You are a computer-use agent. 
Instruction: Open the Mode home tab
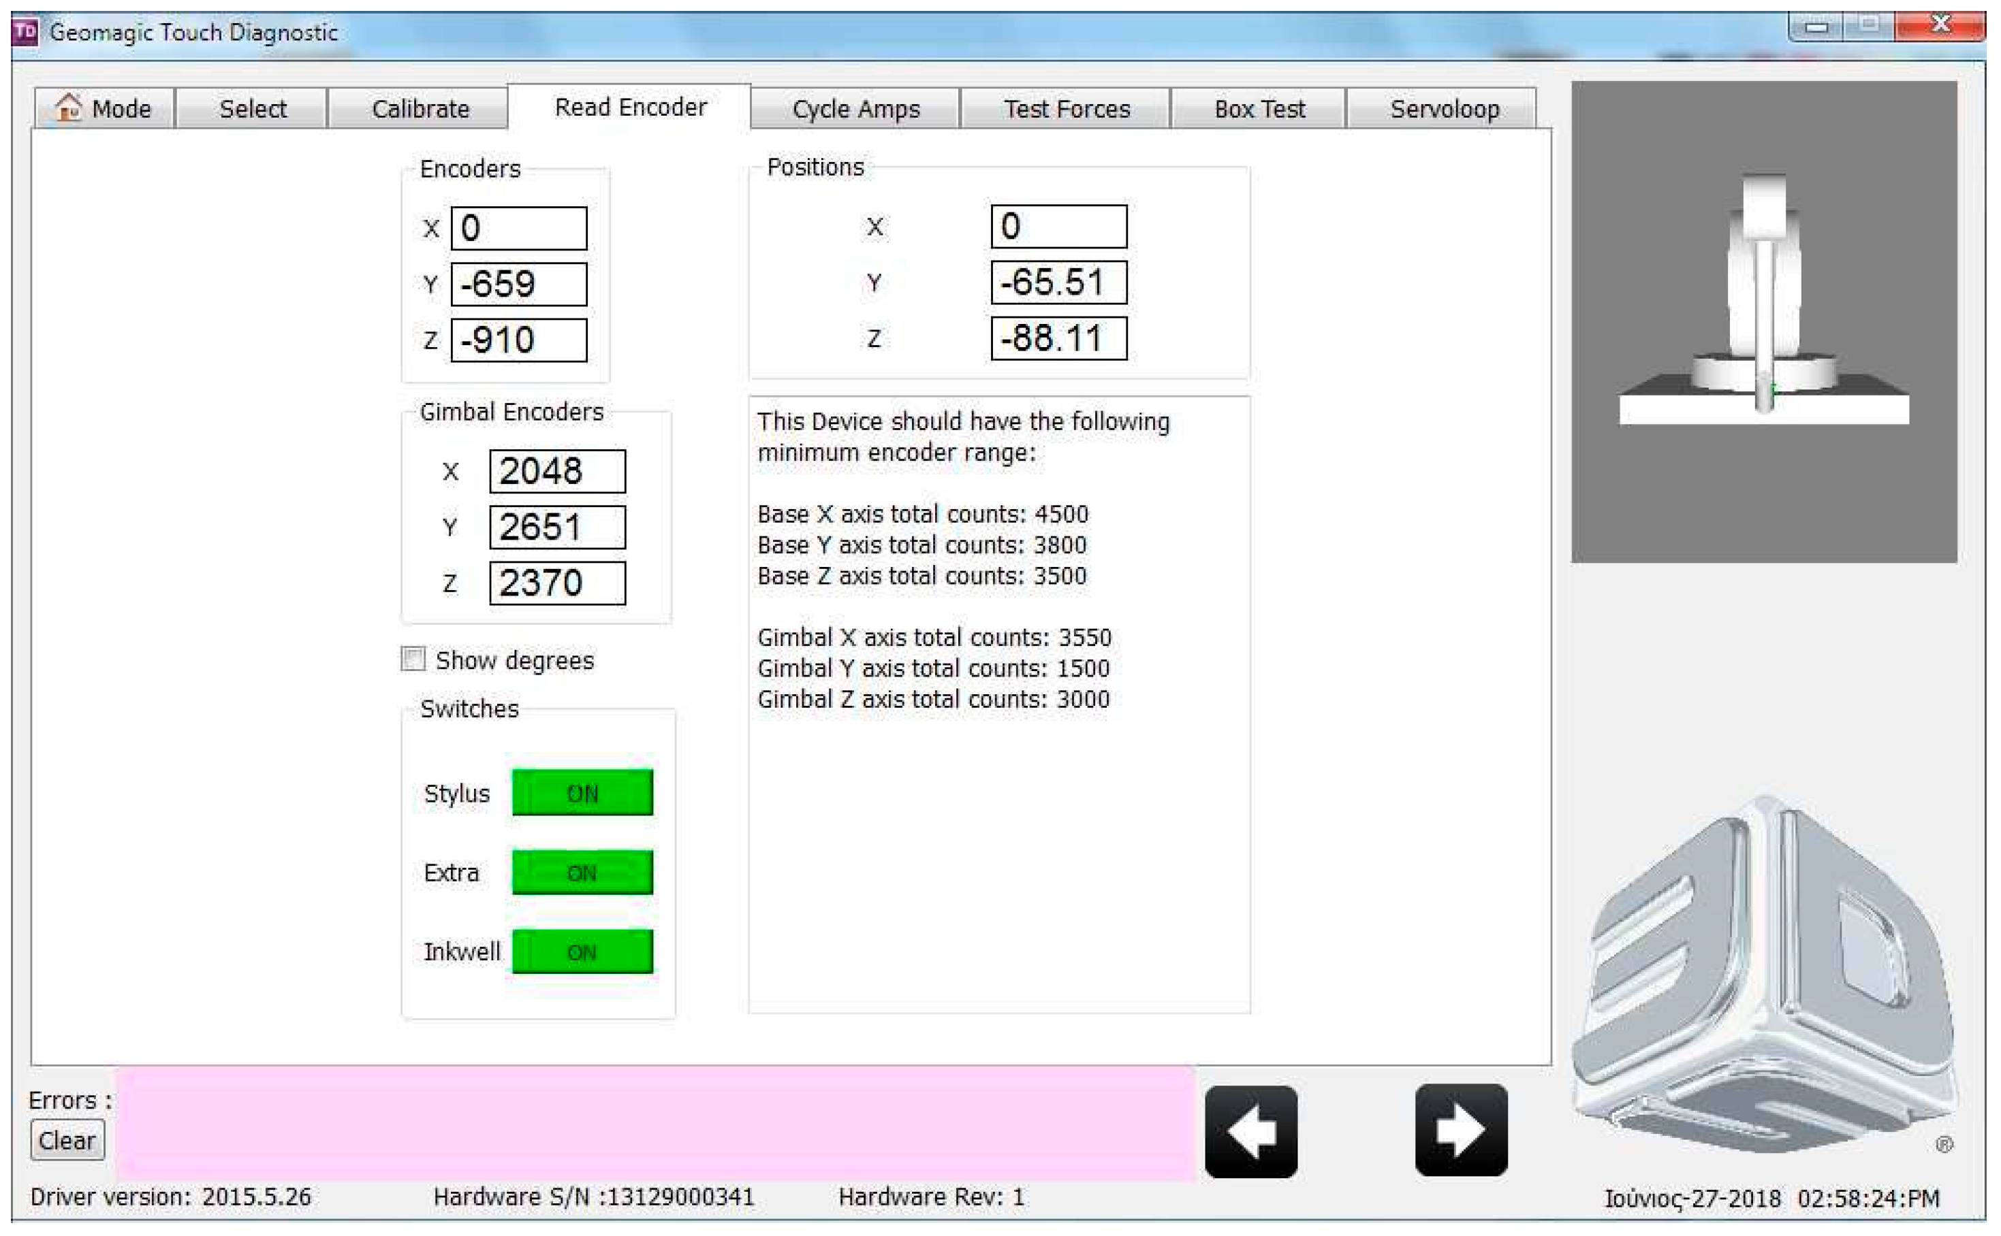coord(104,109)
